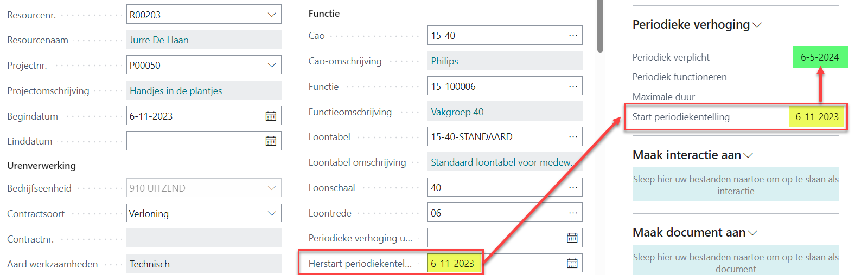Viewport: 855px width, 275px height.
Task: Click the Functie lookup ellipsis button
Action: 573,86
